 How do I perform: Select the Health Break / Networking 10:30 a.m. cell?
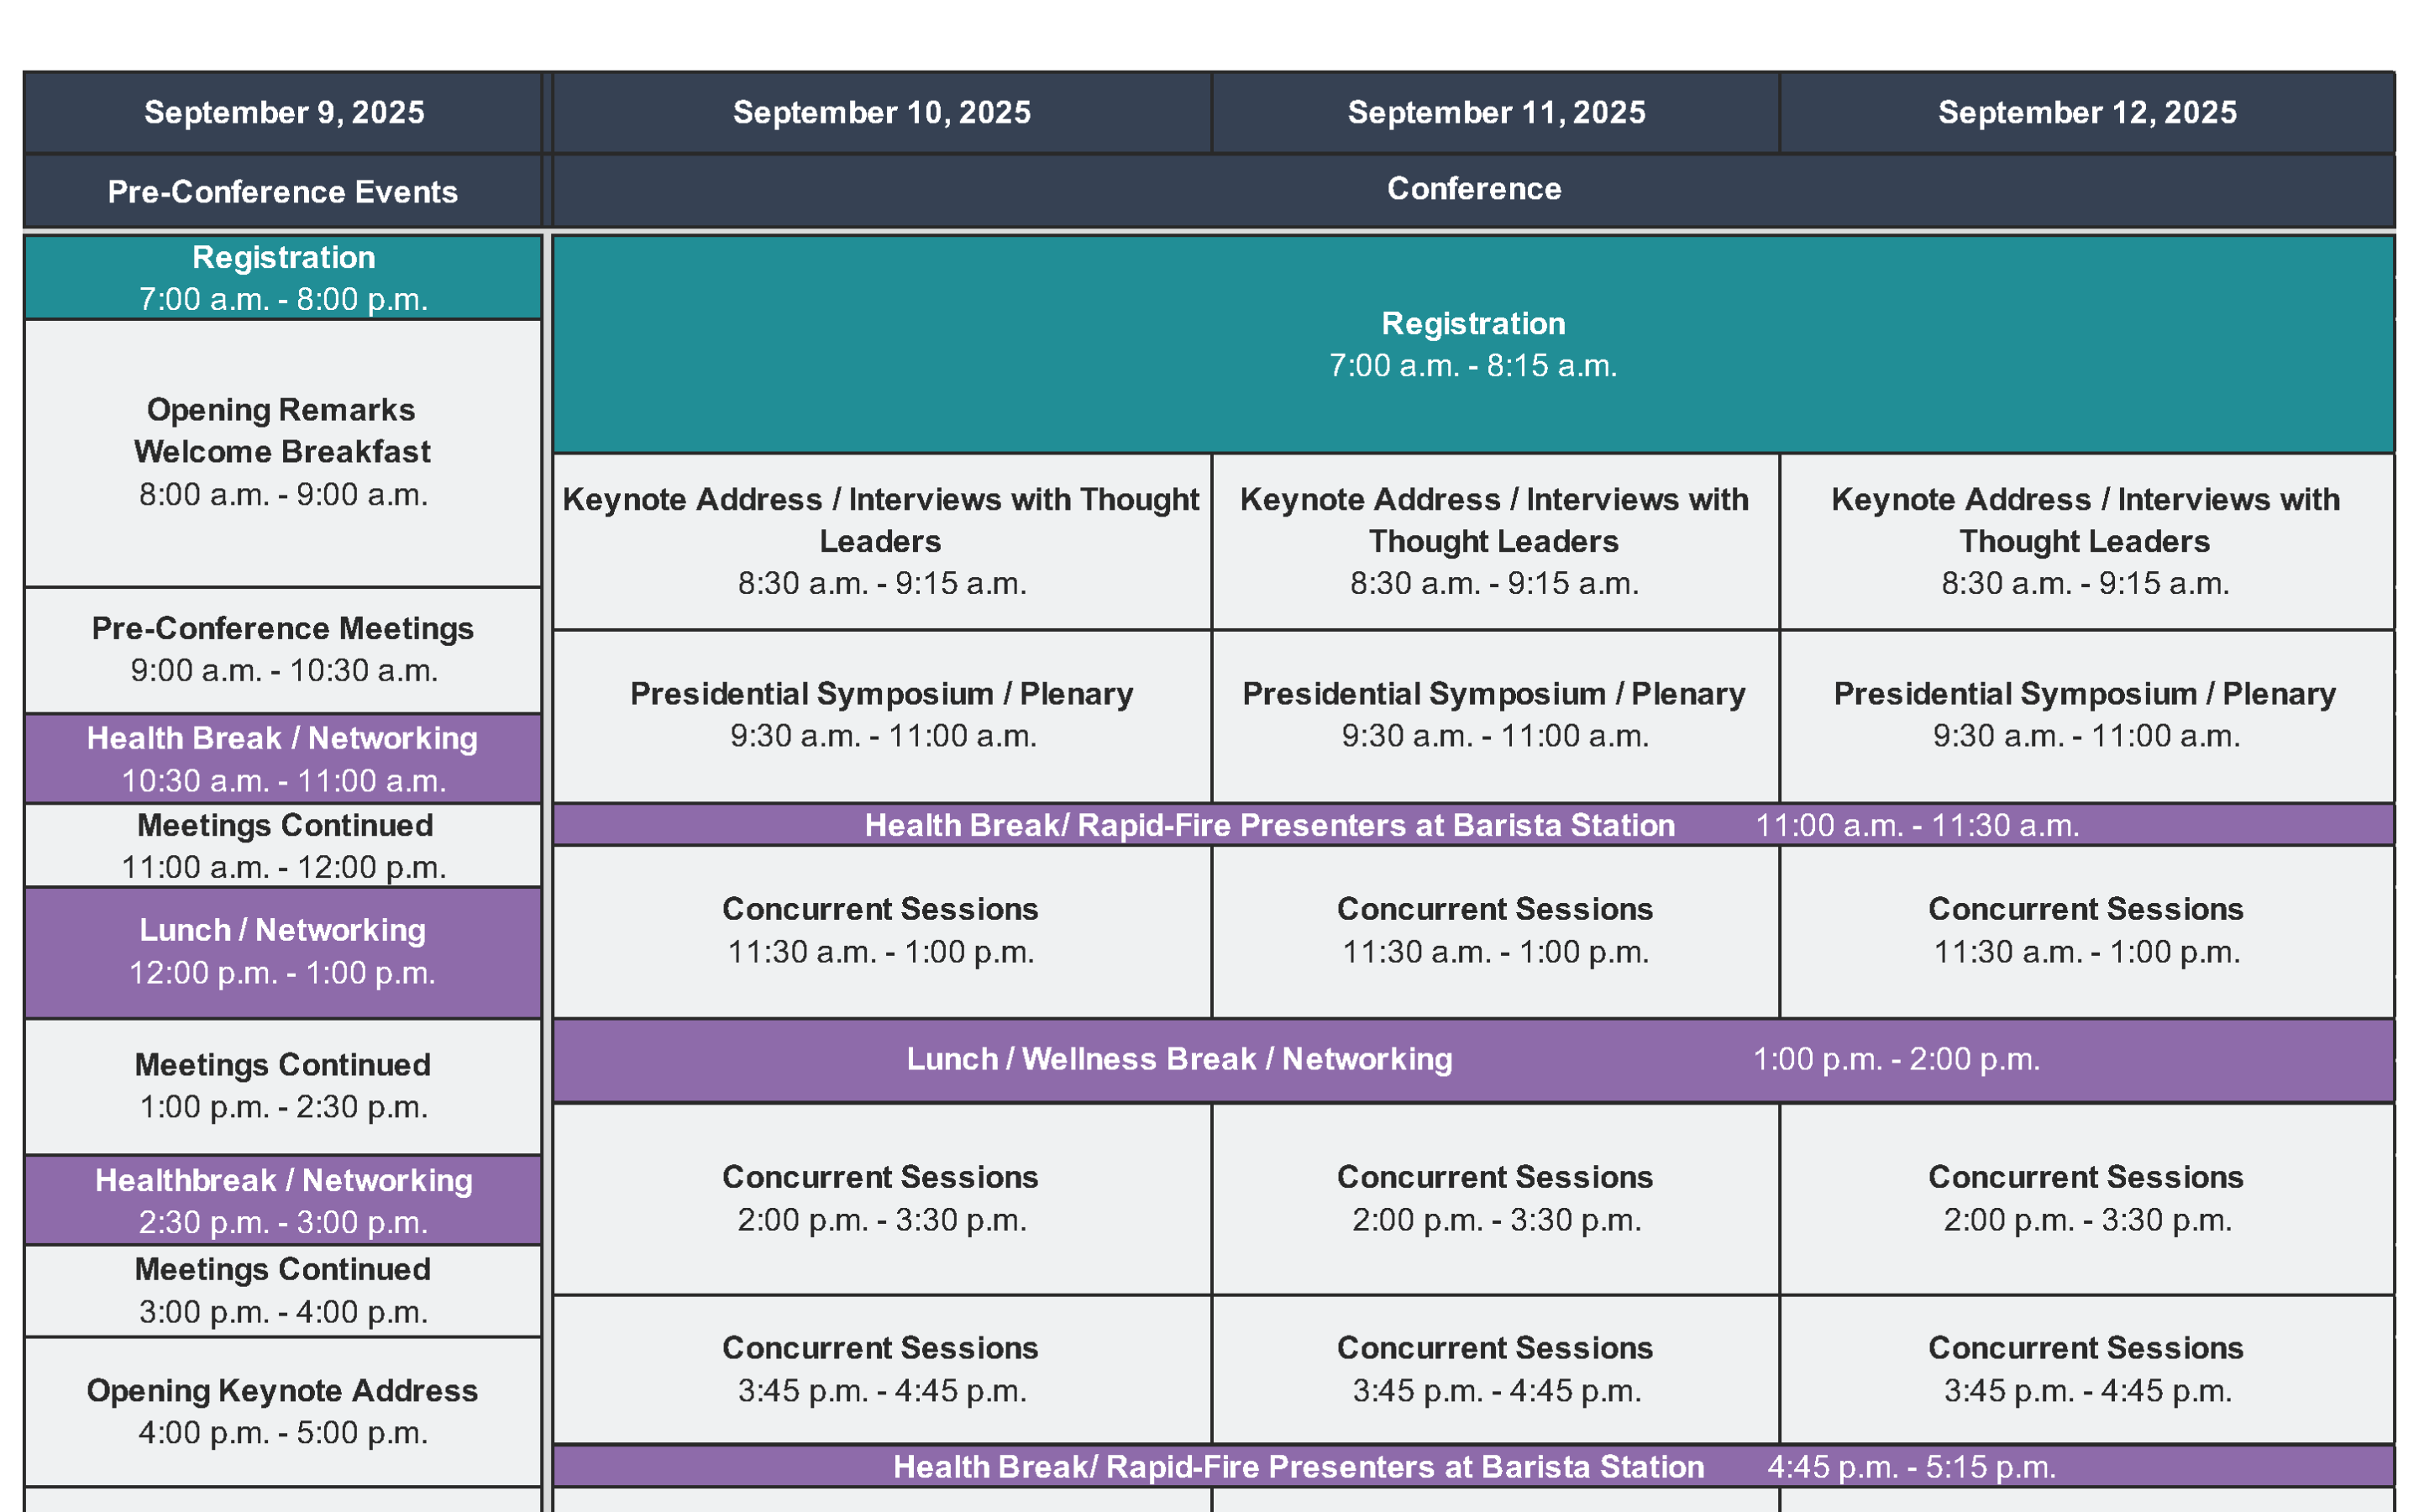[x=283, y=759]
